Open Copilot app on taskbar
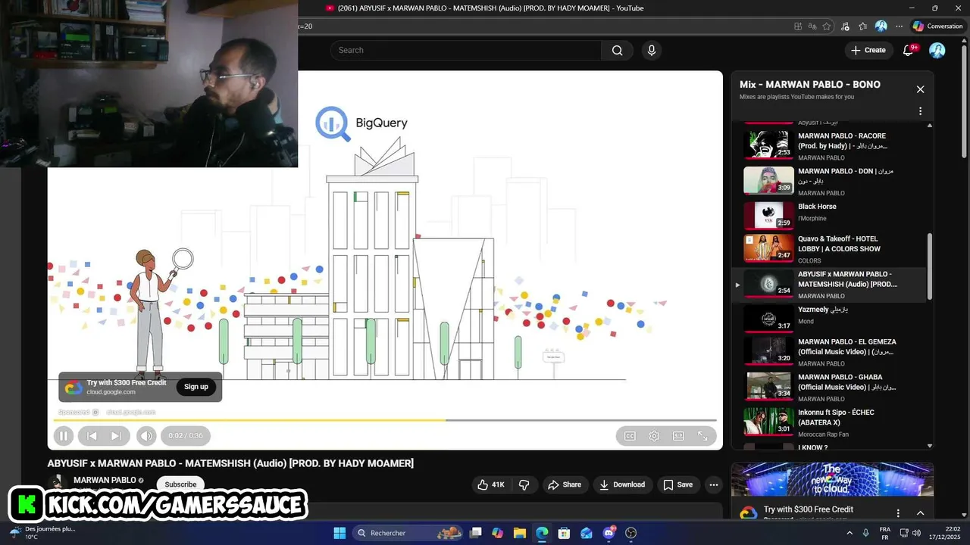970x545 pixels. (x=497, y=533)
